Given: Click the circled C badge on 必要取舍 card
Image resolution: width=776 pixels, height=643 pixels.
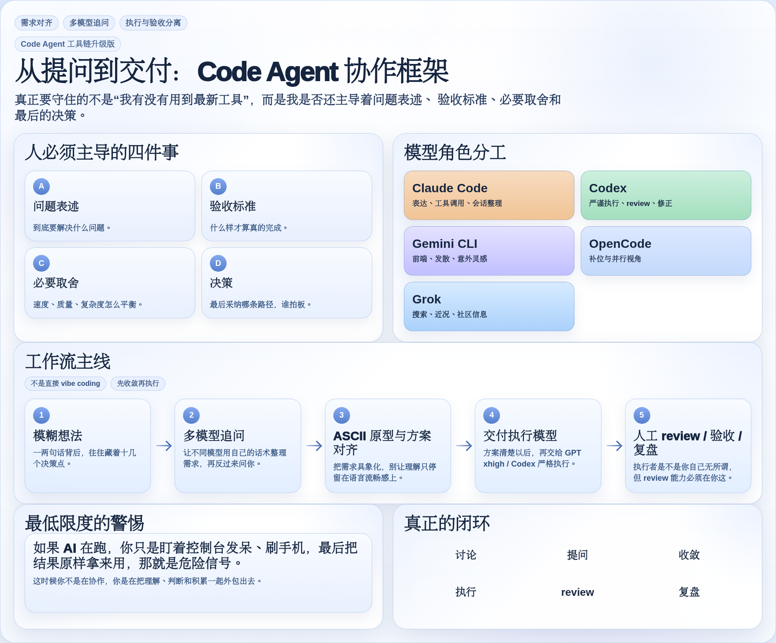Looking at the screenshot, I should (41, 263).
